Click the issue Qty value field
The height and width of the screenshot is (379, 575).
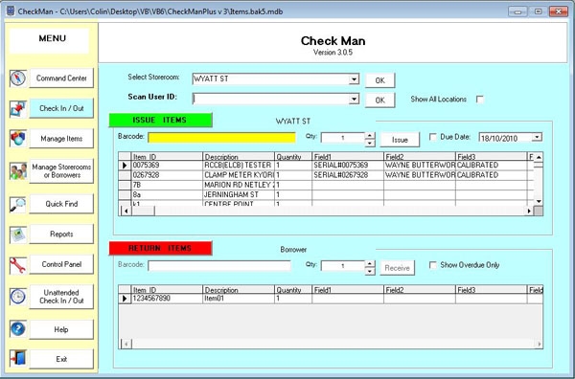pos(343,138)
